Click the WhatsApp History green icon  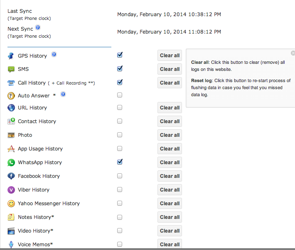coord(11,163)
